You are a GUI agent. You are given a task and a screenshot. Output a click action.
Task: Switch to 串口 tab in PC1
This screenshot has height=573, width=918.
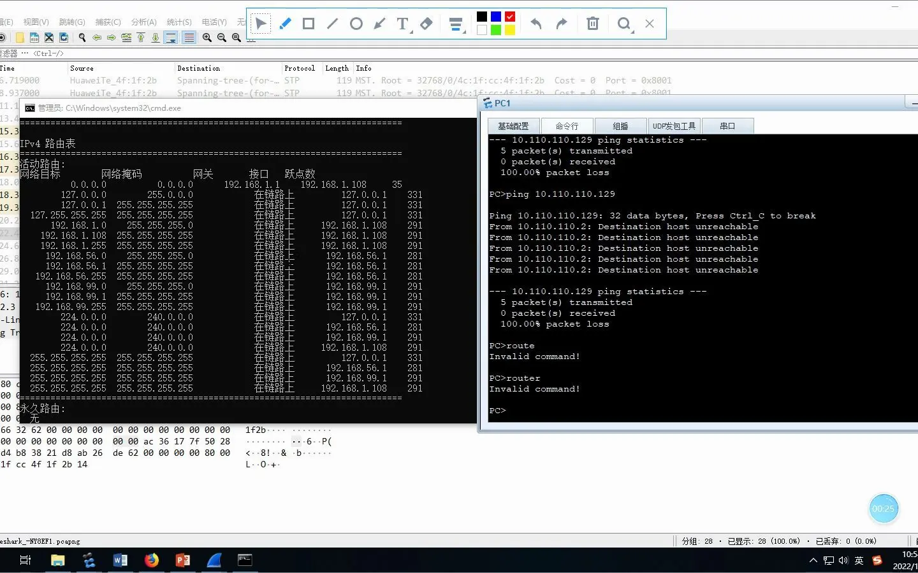pos(728,126)
